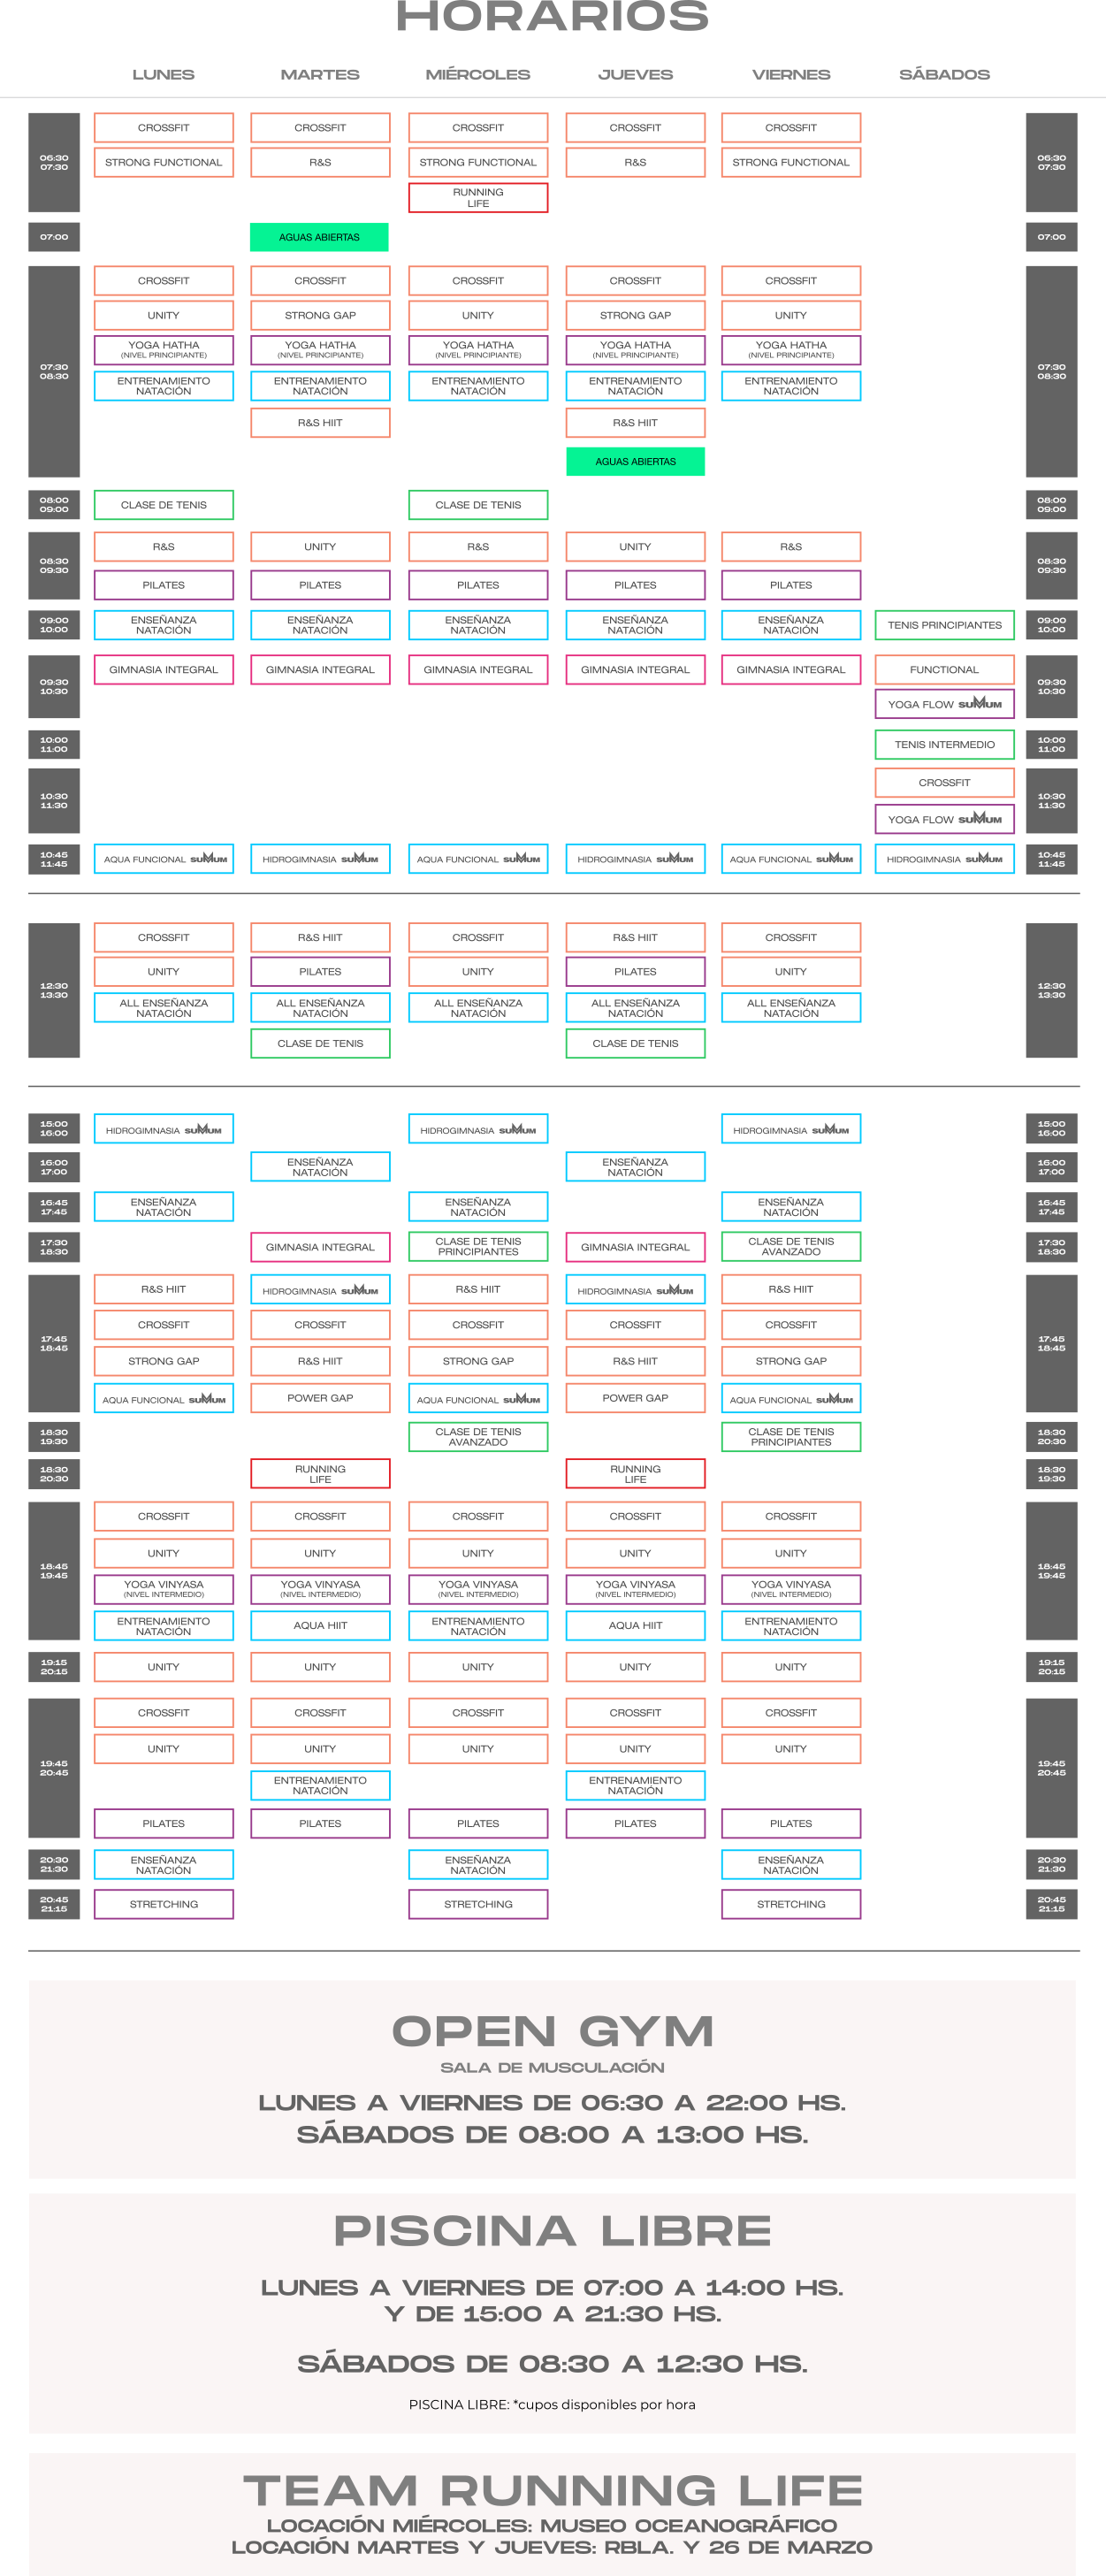Select the Functional class on Sábados
This screenshot has width=1106, height=2576.
944,669
